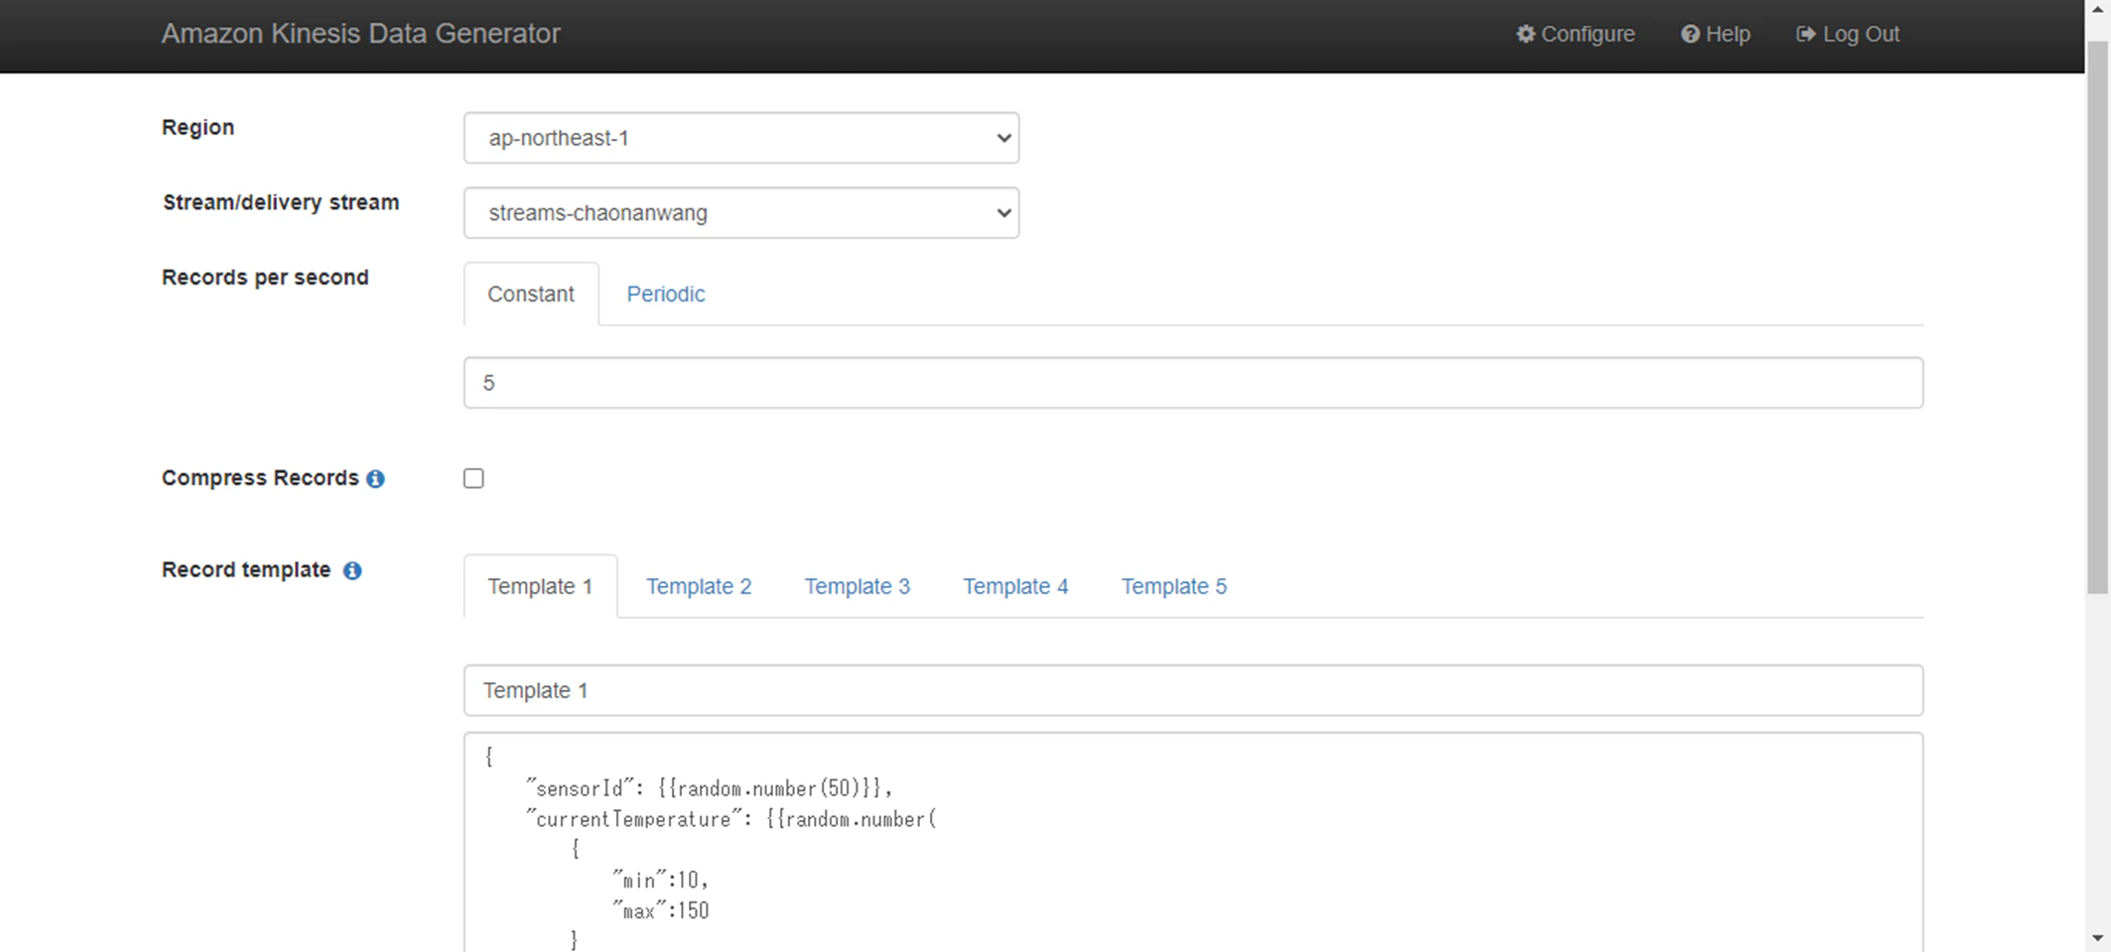The width and height of the screenshot is (2111, 952).
Task: Enable the Compress Records checkbox
Action: click(x=473, y=478)
